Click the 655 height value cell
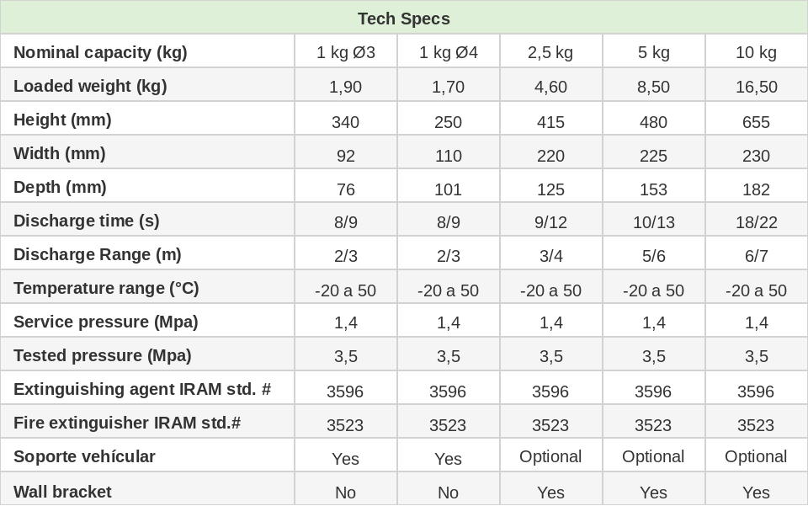Screen dimensions: 808x506 tap(756, 122)
